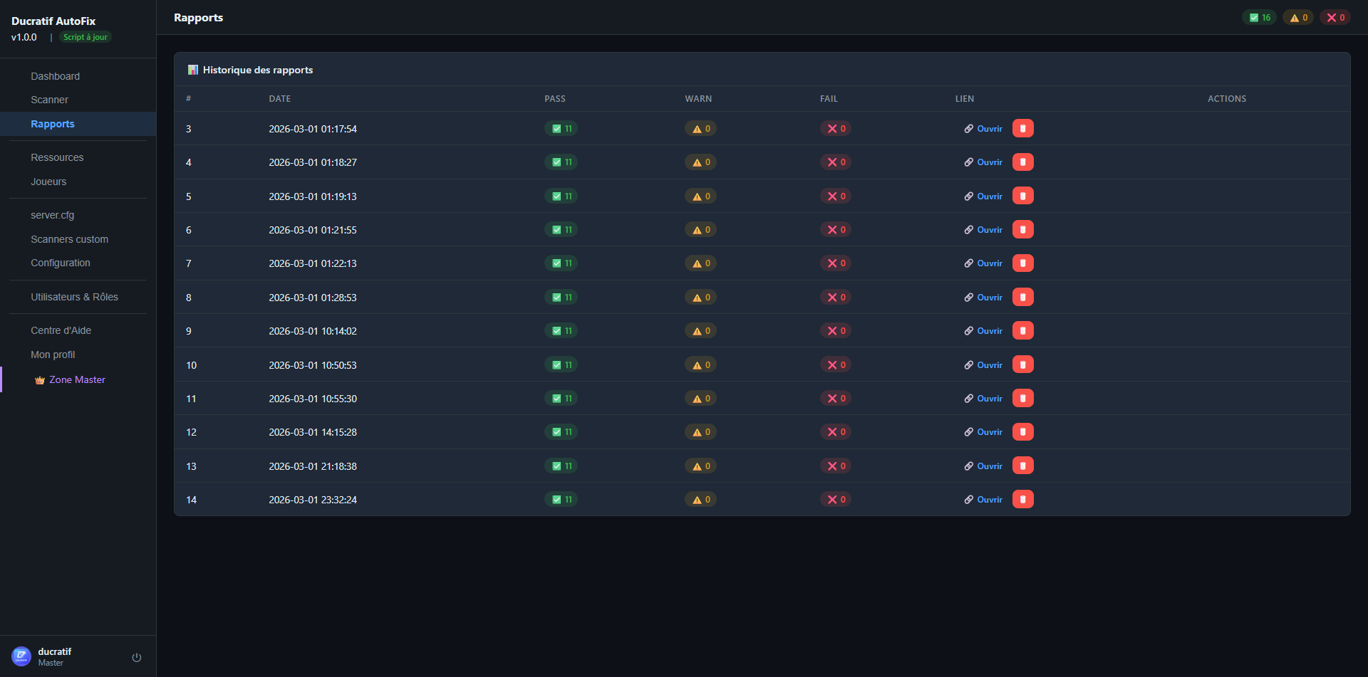Open Utilisateurs & Rôles

[74, 297]
